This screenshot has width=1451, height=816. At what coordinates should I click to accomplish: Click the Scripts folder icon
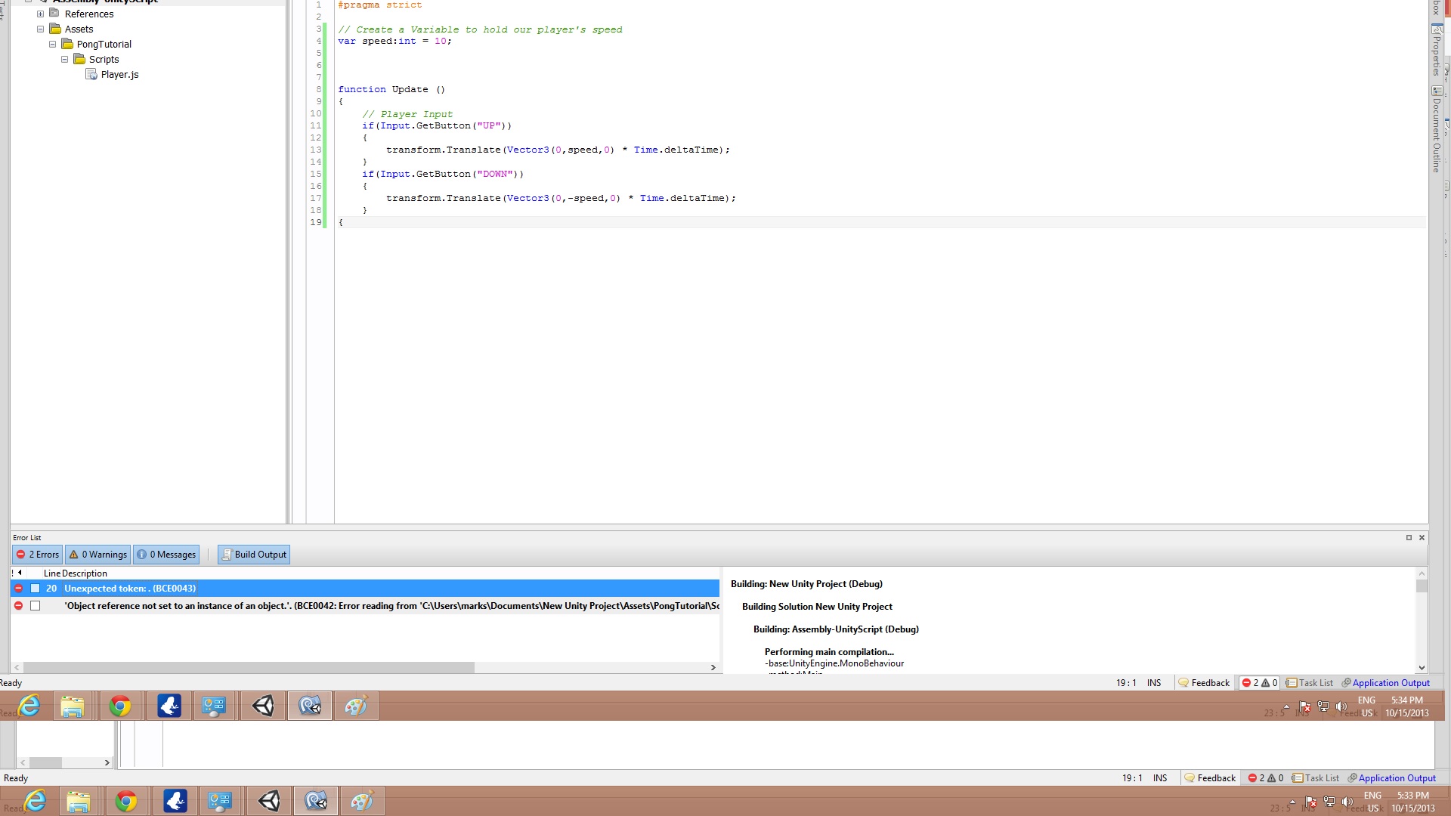pos(79,59)
